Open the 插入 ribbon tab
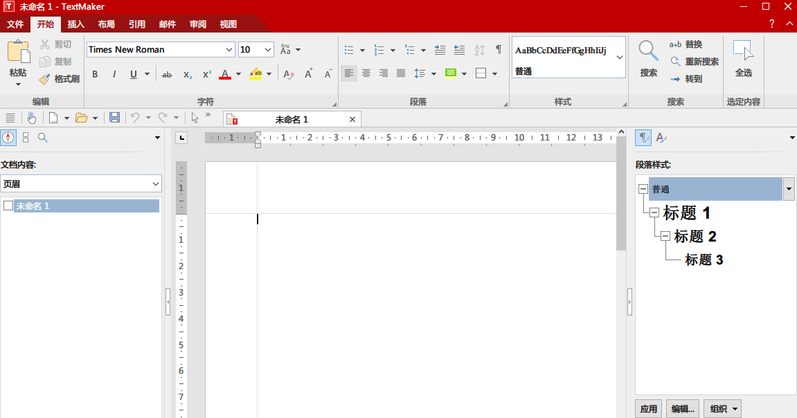This screenshot has height=418, width=797. [x=76, y=24]
